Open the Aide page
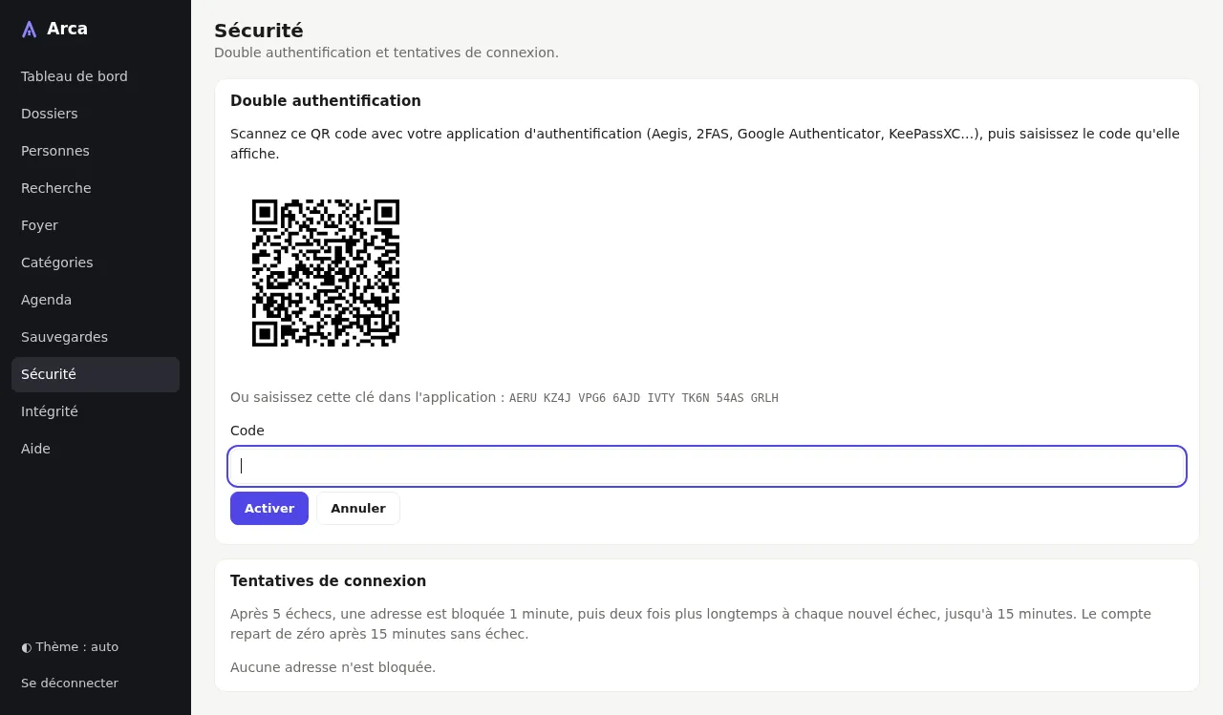Screen dimensions: 1223x715 [x=96, y=449]
